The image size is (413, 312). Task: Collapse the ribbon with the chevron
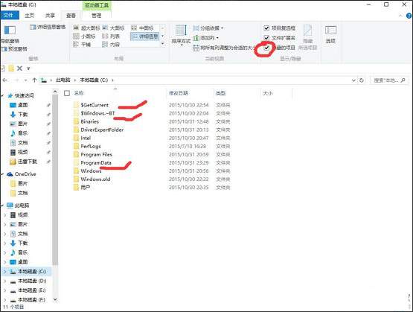(400, 16)
